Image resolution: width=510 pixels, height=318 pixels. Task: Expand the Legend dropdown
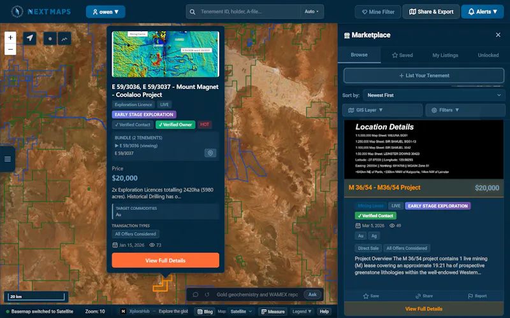(x=302, y=312)
